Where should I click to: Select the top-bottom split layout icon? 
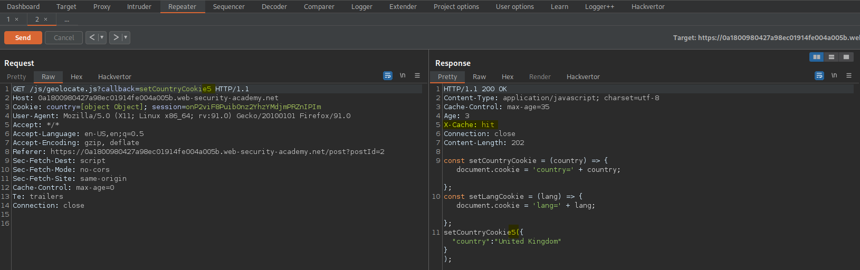click(x=832, y=57)
